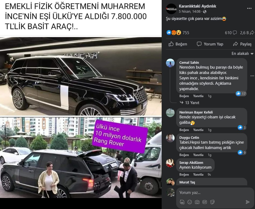Like the post with Beğen button
Image resolution: width=255 pixels, height=209 pixels.
click(x=178, y=44)
